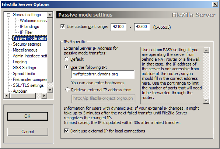
Task: Click the tree vertical scrollbar thumb
Action: [50, 50]
